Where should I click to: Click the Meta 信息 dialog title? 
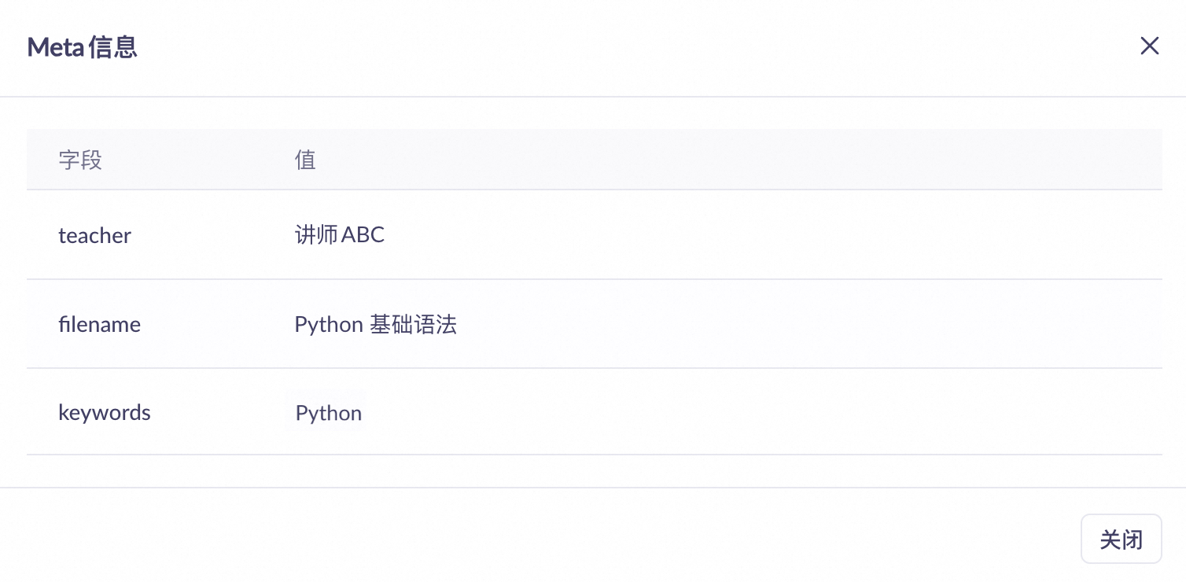[x=83, y=47]
